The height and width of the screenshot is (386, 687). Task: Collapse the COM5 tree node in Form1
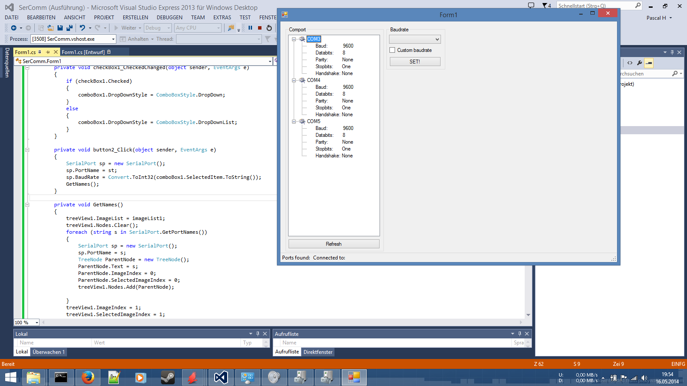(x=294, y=121)
